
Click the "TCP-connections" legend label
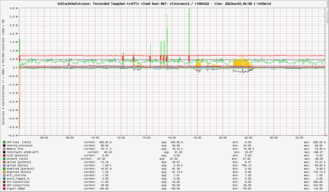point(18,182)
